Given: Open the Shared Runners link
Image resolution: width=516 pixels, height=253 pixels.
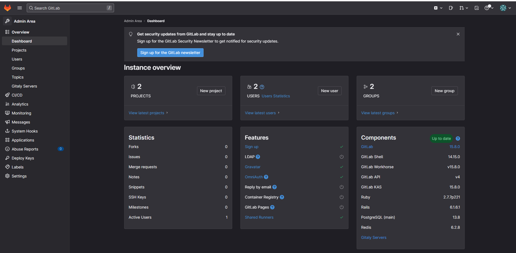Looking at the screenshot, I should [259, 217].
